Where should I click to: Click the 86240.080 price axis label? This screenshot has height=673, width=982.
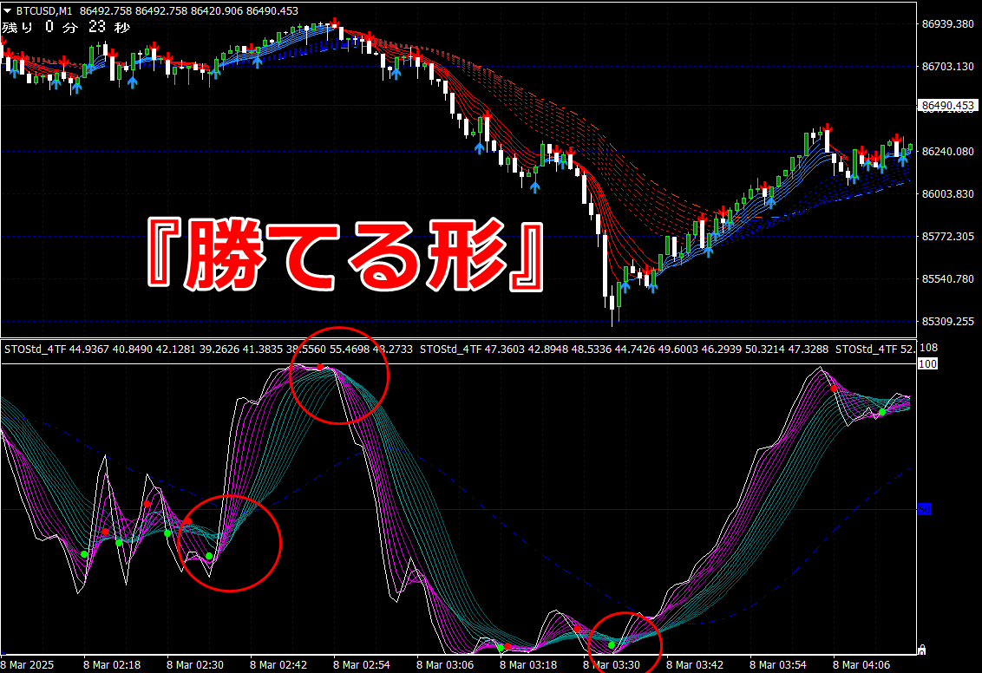click(x=947, y=152)
